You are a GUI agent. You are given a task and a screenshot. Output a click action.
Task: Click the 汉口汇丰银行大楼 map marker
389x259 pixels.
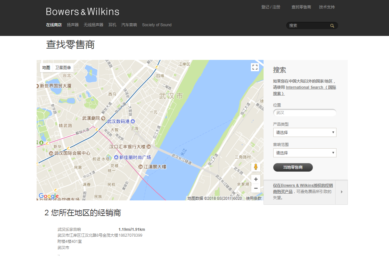point(148,147)
